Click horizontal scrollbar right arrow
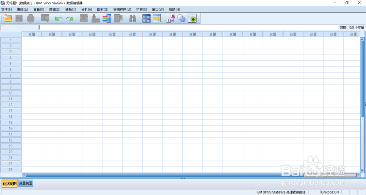The image size is (366, 195). tap(358, 175)
